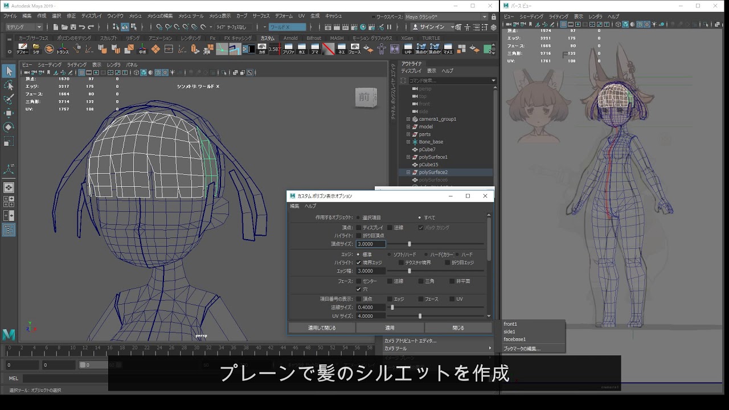Select the ソフト/ハード edge radio button
Viewport: 729px width, 410px height.
click(x=390, y=255)
